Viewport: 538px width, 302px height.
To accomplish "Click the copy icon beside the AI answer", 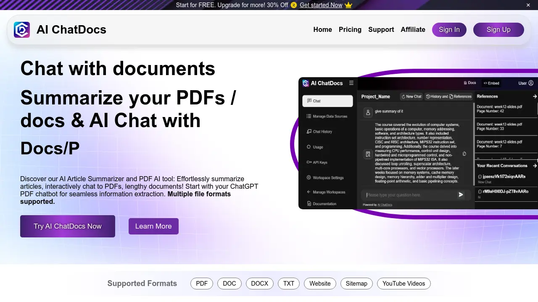I will click(464, 154).
